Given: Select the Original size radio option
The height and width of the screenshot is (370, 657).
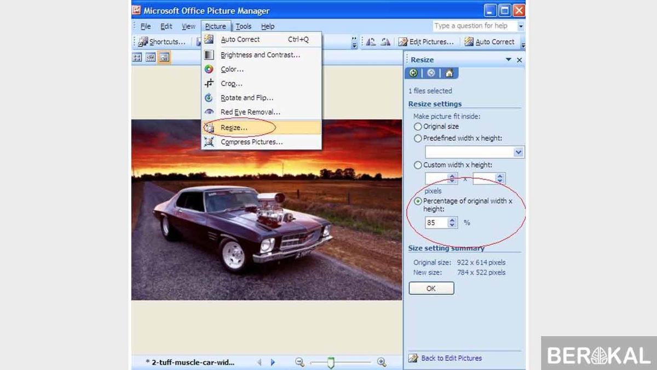Looking at the screenshot, I should click(x=418, y=127).
